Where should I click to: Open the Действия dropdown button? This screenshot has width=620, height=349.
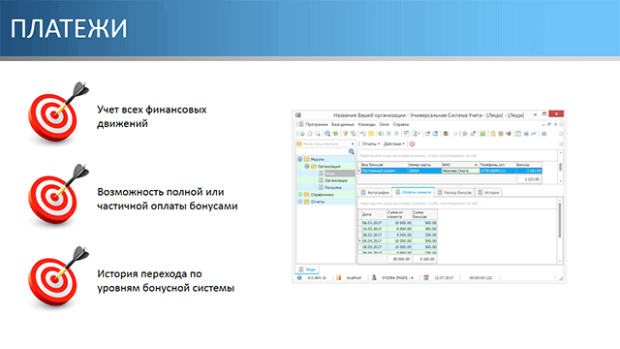394,144
